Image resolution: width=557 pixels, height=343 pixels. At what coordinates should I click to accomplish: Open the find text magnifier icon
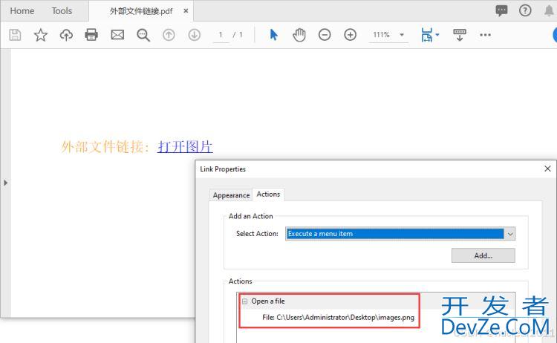[x=143, y=35]
